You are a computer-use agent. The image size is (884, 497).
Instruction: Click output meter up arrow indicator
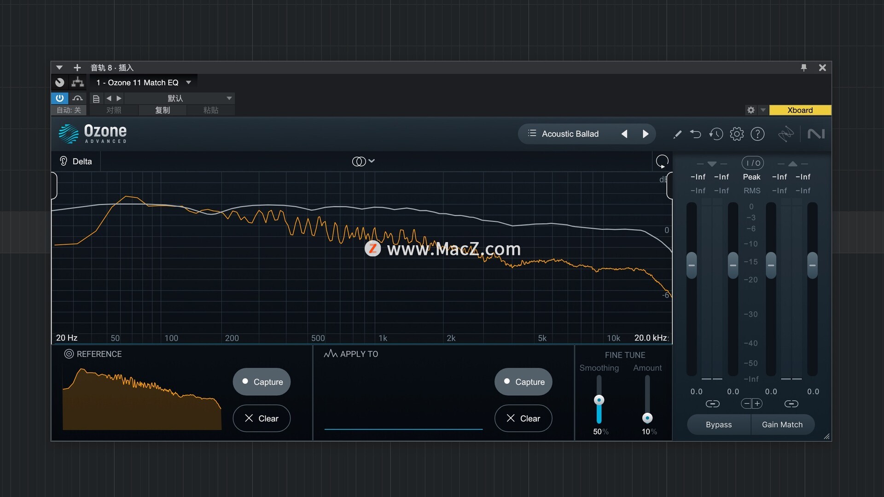tap(792, 163)
